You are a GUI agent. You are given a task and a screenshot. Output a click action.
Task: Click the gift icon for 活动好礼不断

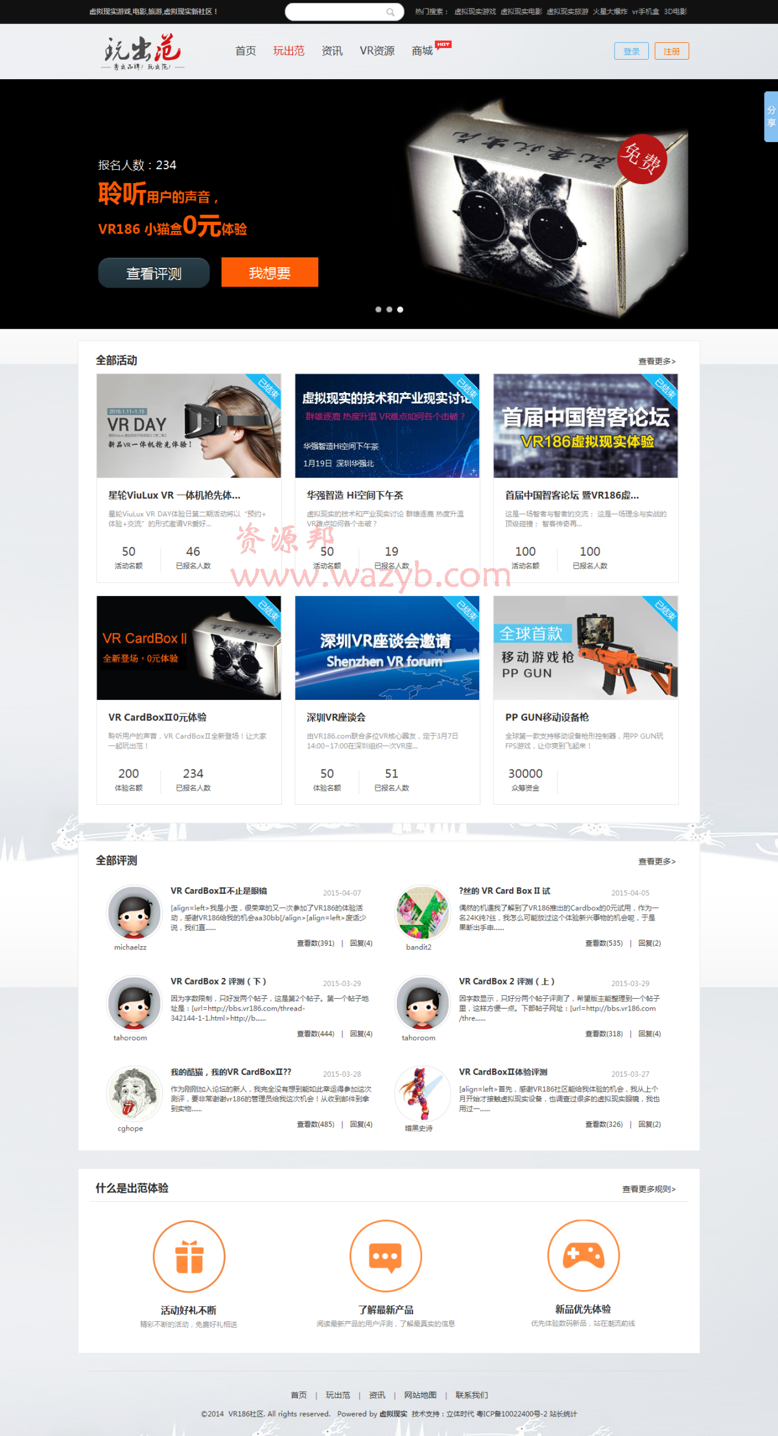pyautogui.click(x=189, y=1256)
